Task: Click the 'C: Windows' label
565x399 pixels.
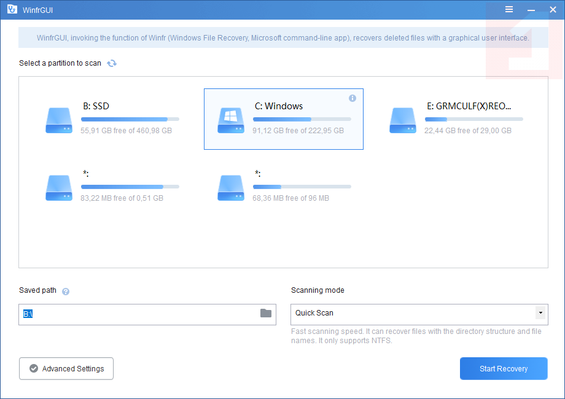Action: pos(279,106)
